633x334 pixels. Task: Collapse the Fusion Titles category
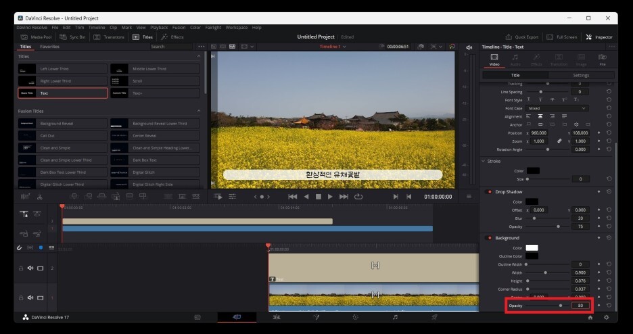199,111
